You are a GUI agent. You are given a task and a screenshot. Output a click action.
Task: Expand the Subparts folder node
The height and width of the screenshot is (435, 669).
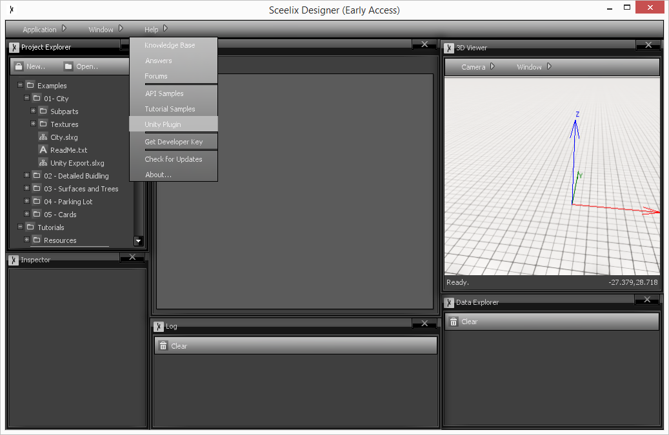coord(33,110)
